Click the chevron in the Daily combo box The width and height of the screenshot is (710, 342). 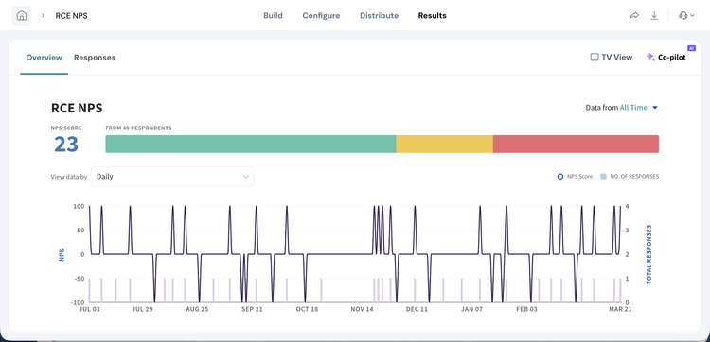246,176
